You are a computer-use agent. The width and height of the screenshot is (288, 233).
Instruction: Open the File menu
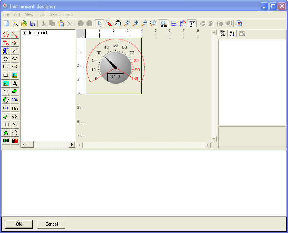6,14
